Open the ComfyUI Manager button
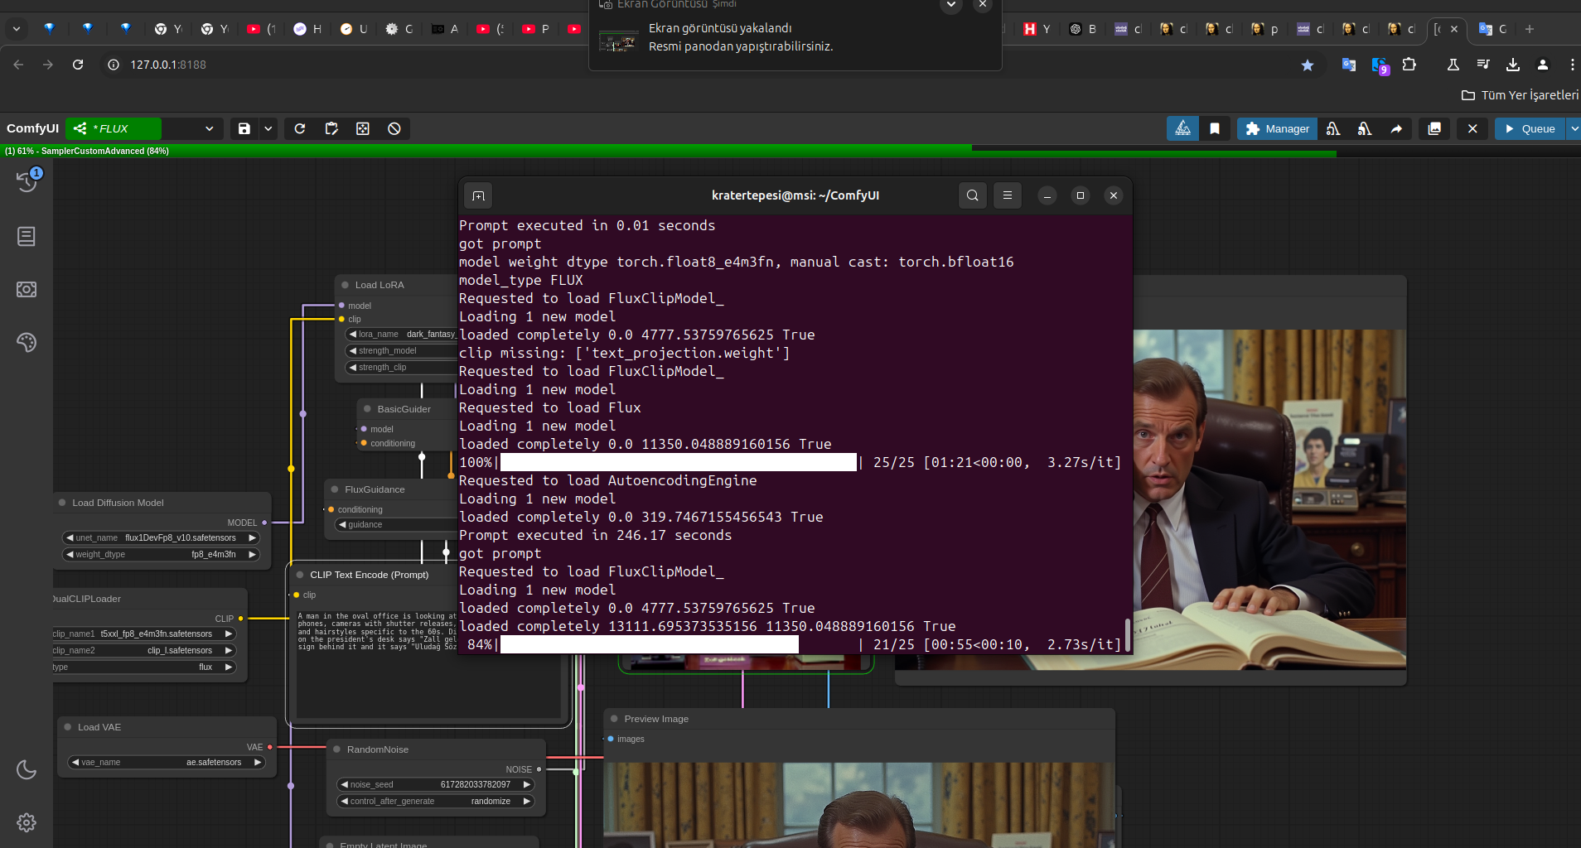 click(x=1277, y=128)
